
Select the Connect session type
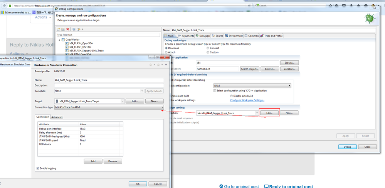pos(208,48)
